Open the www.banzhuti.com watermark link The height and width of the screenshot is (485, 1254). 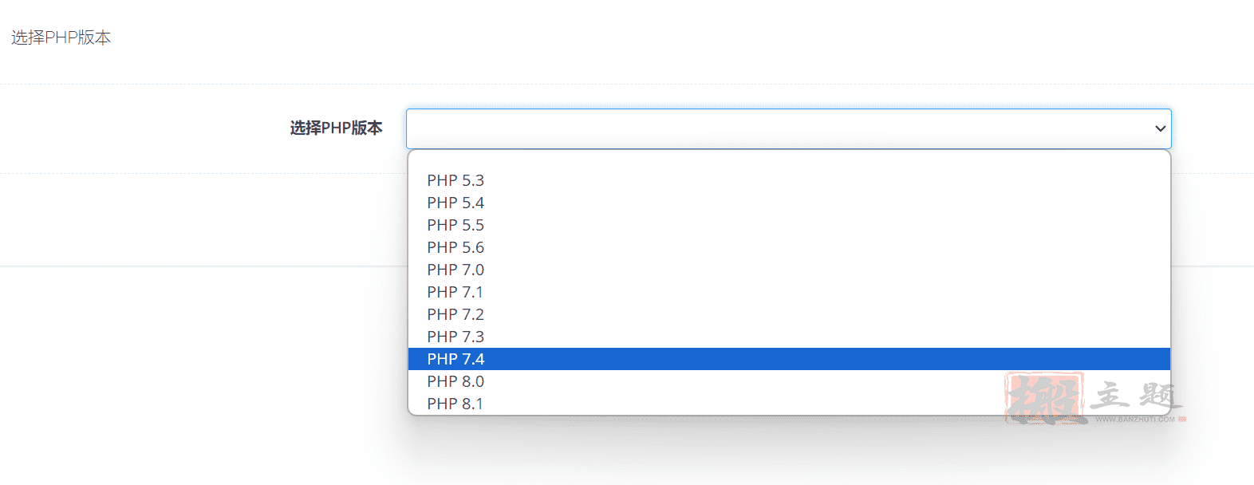pyautogui.click(x=1134, y=419)
